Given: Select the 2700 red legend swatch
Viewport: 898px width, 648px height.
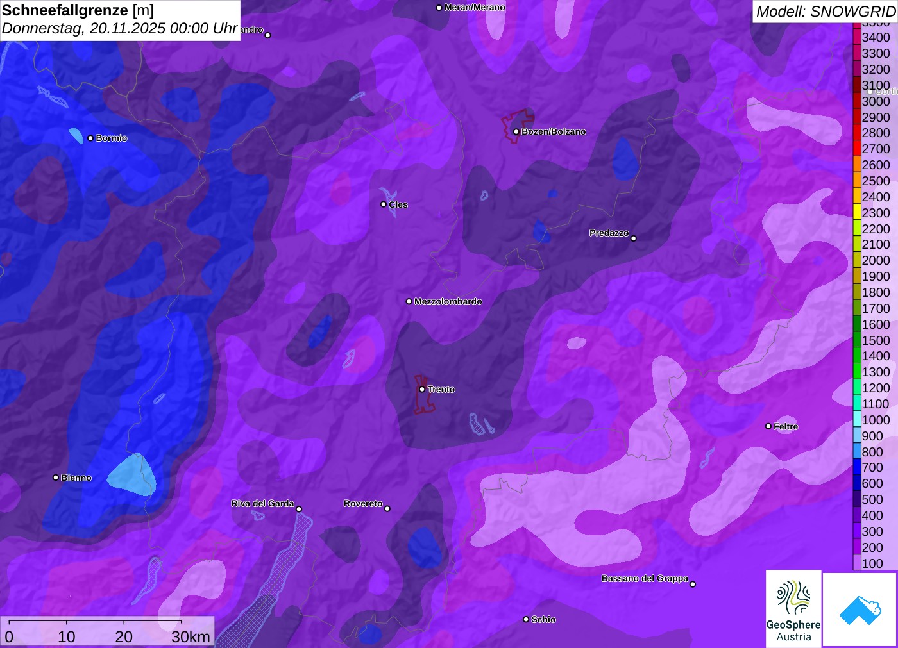Looking at the screenshot, I should click(857, 149).
